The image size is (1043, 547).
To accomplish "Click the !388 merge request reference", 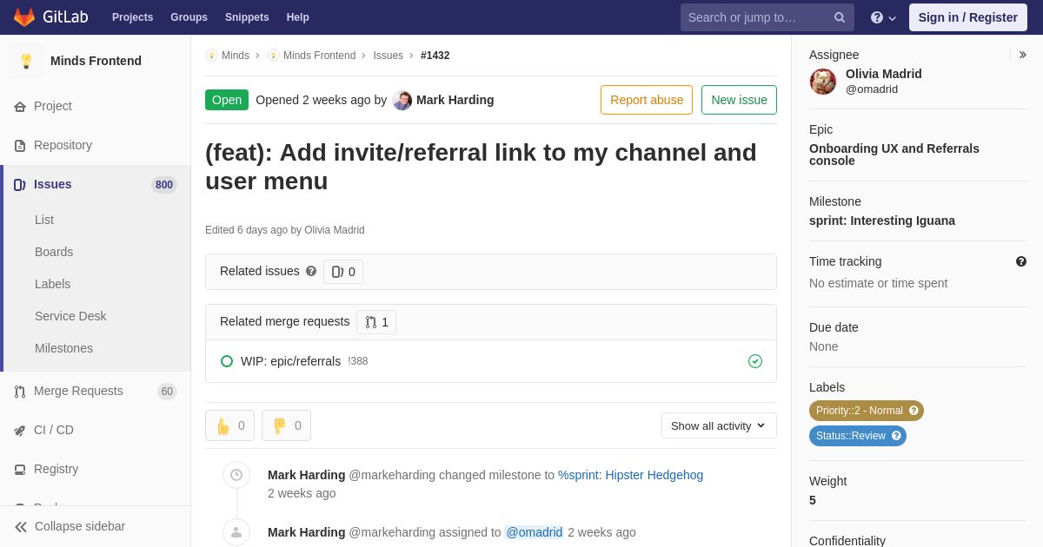I will pos(358,361).
